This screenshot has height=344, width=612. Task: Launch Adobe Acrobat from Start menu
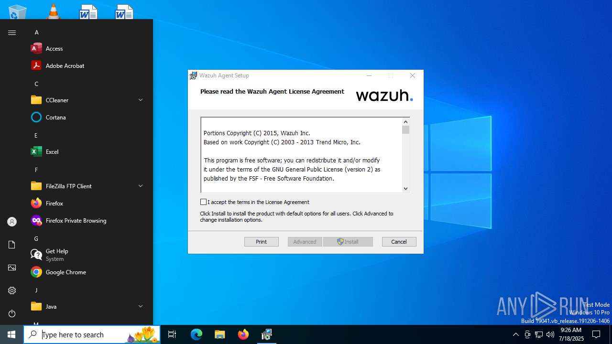pos(87,66)
